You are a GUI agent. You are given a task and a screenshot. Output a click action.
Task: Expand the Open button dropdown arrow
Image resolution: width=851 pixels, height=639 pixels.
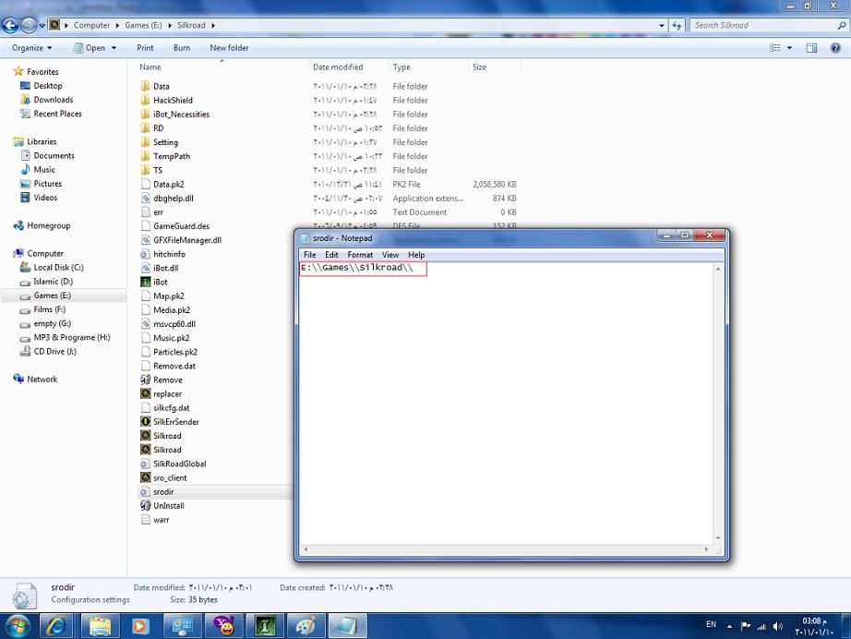[x=114, y=48]
